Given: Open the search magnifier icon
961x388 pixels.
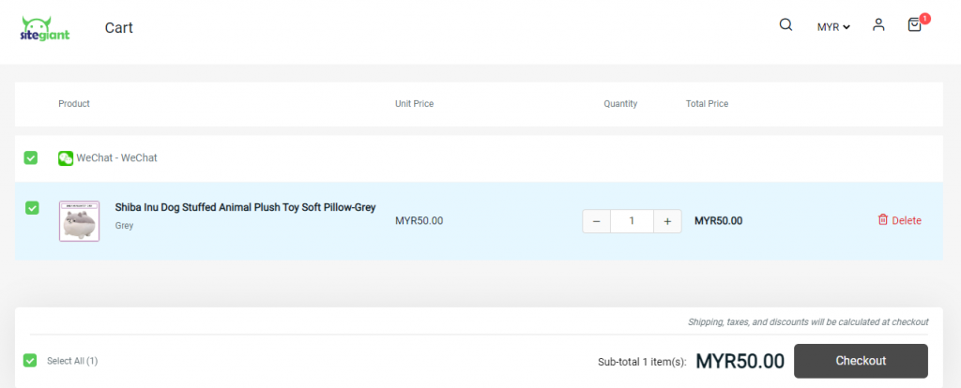Looking at the screenshot, I should pyautogui.click(x=786, y=25).
